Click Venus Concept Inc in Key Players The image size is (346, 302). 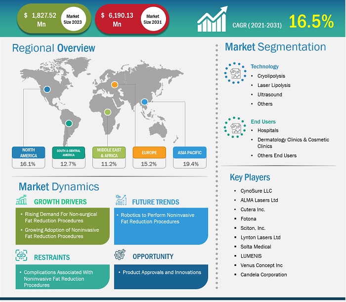click(261, 265)
